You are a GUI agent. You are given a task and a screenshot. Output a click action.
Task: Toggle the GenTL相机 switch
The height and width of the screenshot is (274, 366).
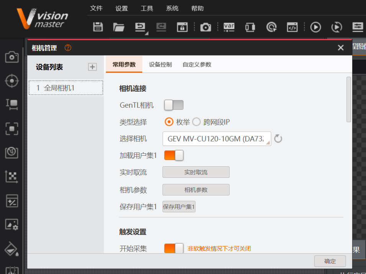(x=174, y=105)
